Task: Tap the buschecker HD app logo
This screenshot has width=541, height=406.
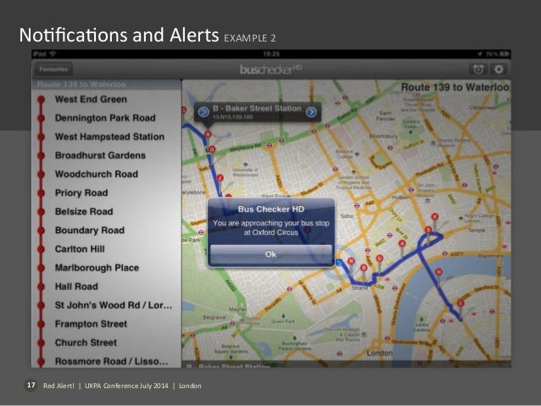Action: (x=270, y=70)
